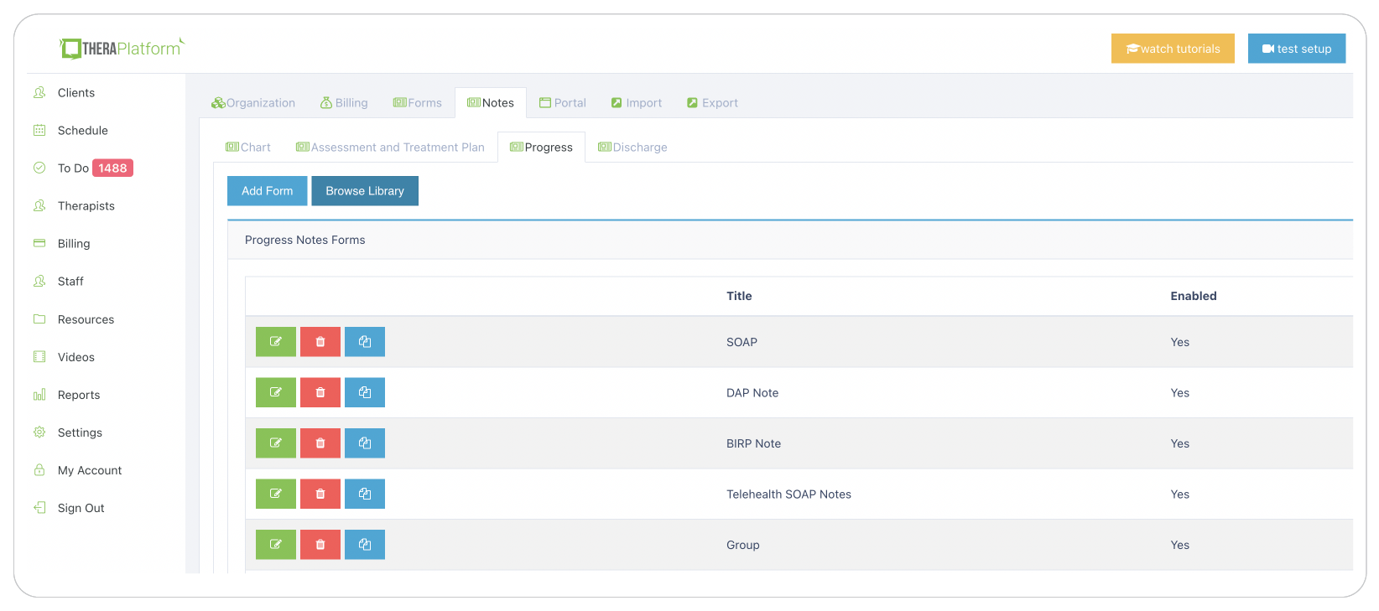Screen dimensions: 1379x611
Task: Switch to the Organization tab
Action: point(253,103)
